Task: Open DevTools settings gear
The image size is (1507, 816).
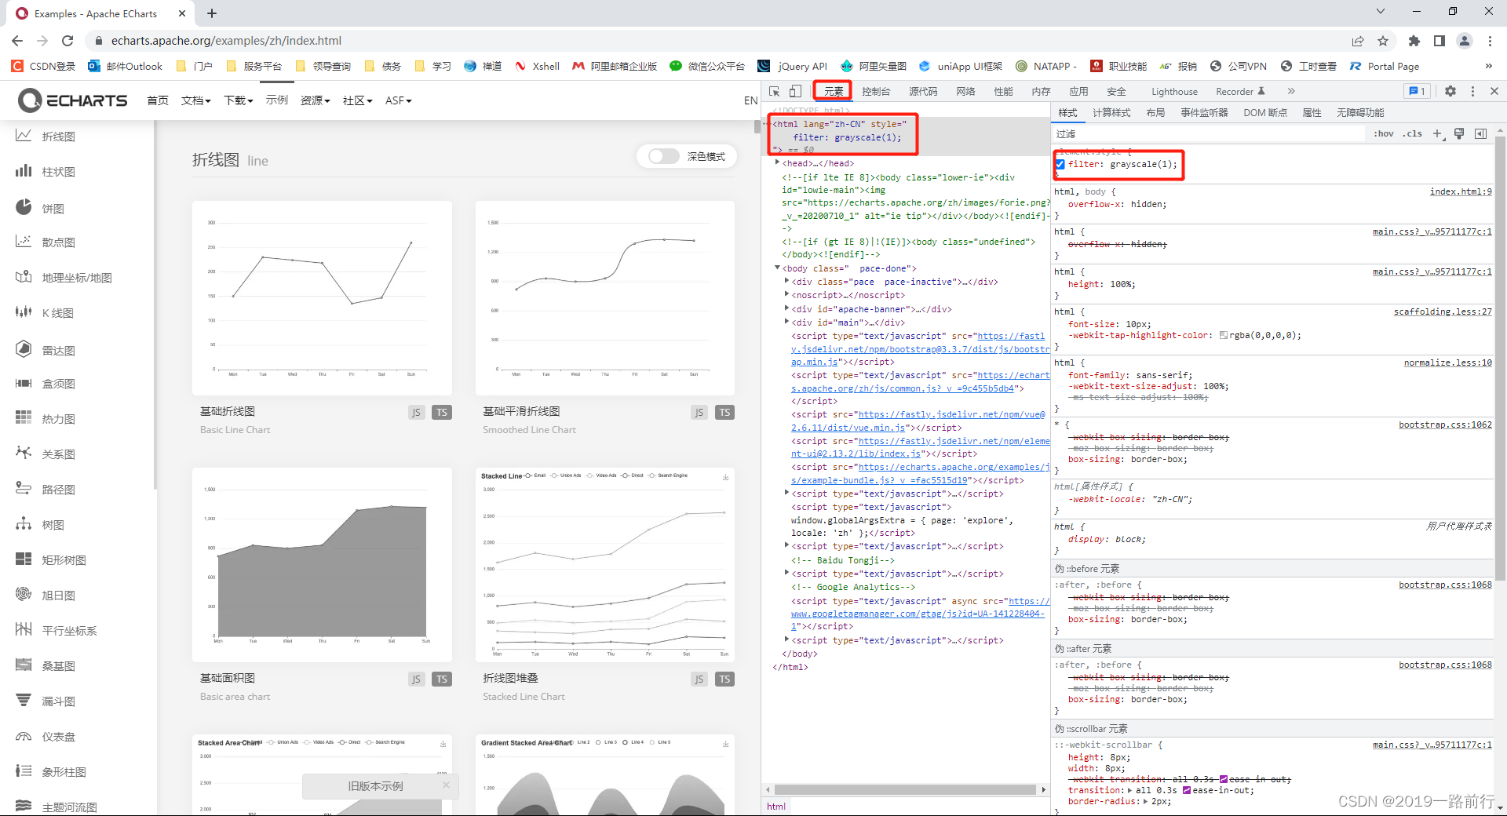Action: [1450, 91]
